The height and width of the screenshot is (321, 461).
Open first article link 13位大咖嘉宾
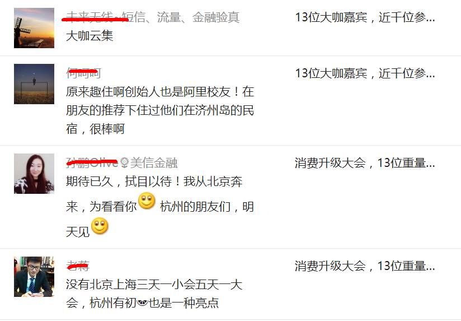(x=365, y=17)
